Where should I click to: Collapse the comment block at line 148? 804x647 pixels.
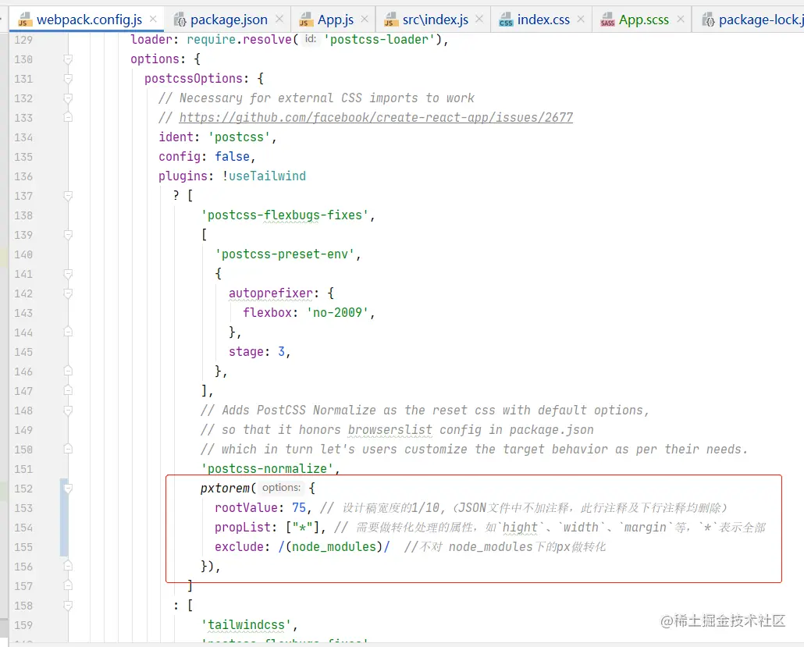(68, 411)
